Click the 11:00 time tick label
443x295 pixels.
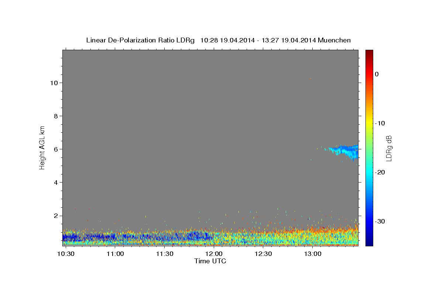tap(115, 254)
